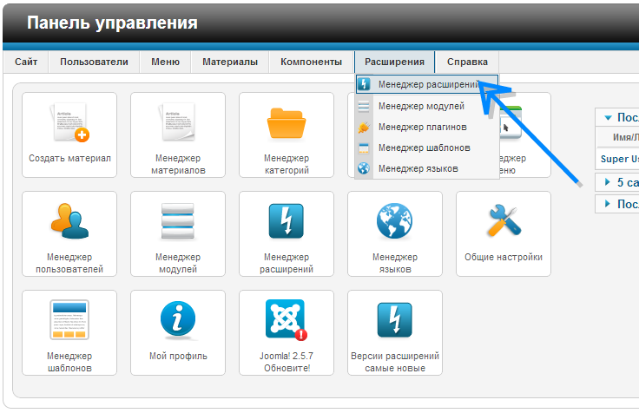639x413 pixels.
Task: Open the Справка menu
Action: 467,62
